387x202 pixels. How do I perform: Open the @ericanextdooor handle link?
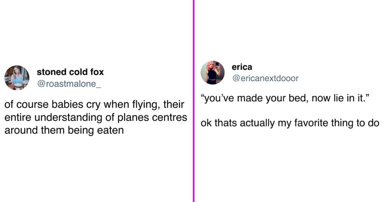click(265, 78)
